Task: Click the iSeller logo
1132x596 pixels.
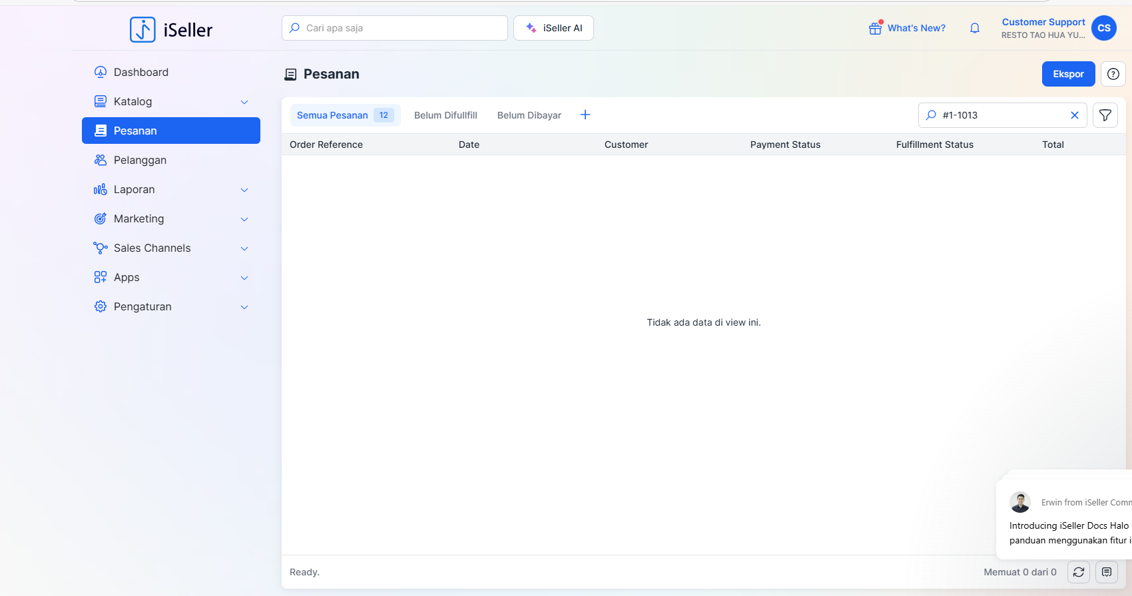Action: [171, 30]
